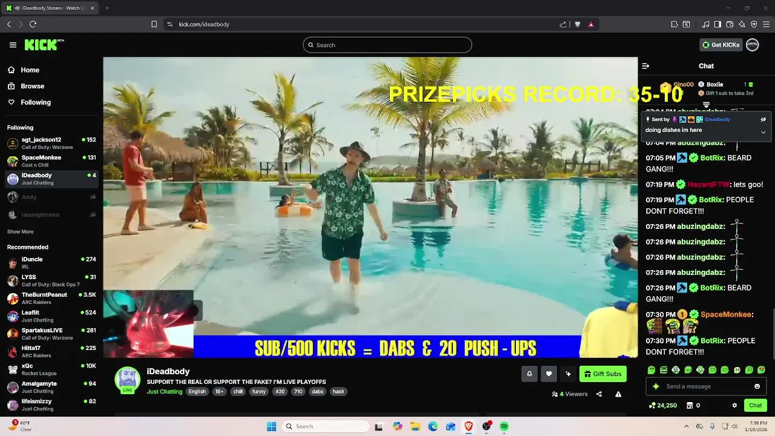Image resolution: width=775 pixels, height=436 pixels.
Task: Click the iDeadbody LIVE avatar below the video
Action: (x=128, y=380)
